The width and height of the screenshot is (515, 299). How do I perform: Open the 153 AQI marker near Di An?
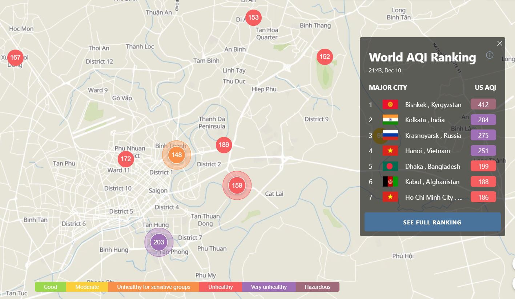coord(253,17)
